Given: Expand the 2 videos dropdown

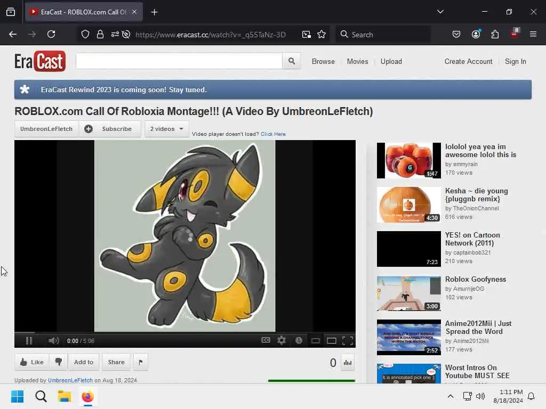Looking at the screenshot, I should click(167, 129).
